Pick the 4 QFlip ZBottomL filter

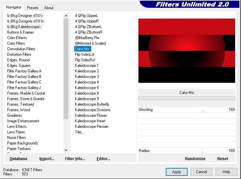click(x=88, y=27)
